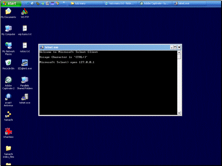
Task: Select My Network Places icon
Action: click(x=8, y=49)
